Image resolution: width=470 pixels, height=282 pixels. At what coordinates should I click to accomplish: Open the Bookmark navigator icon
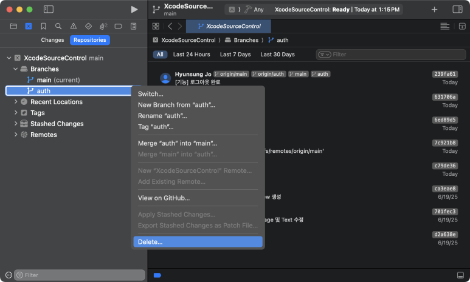pyautogui.click(x=43, y=26)
